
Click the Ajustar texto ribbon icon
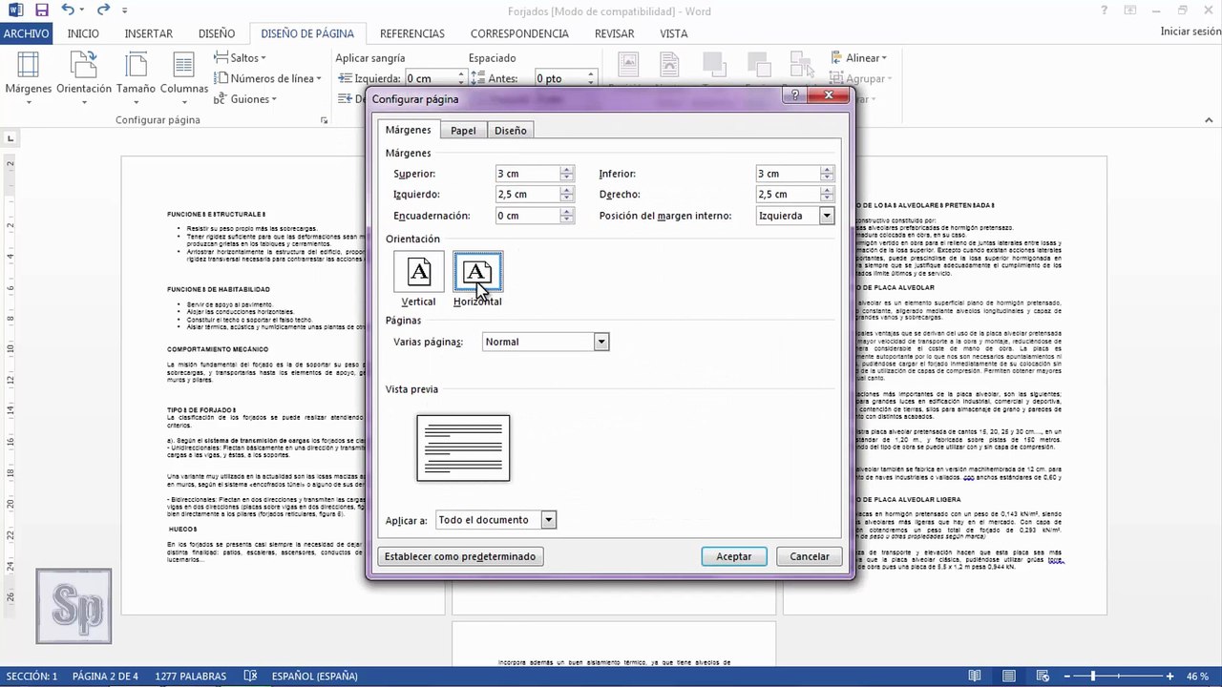(x=669, y=65)
